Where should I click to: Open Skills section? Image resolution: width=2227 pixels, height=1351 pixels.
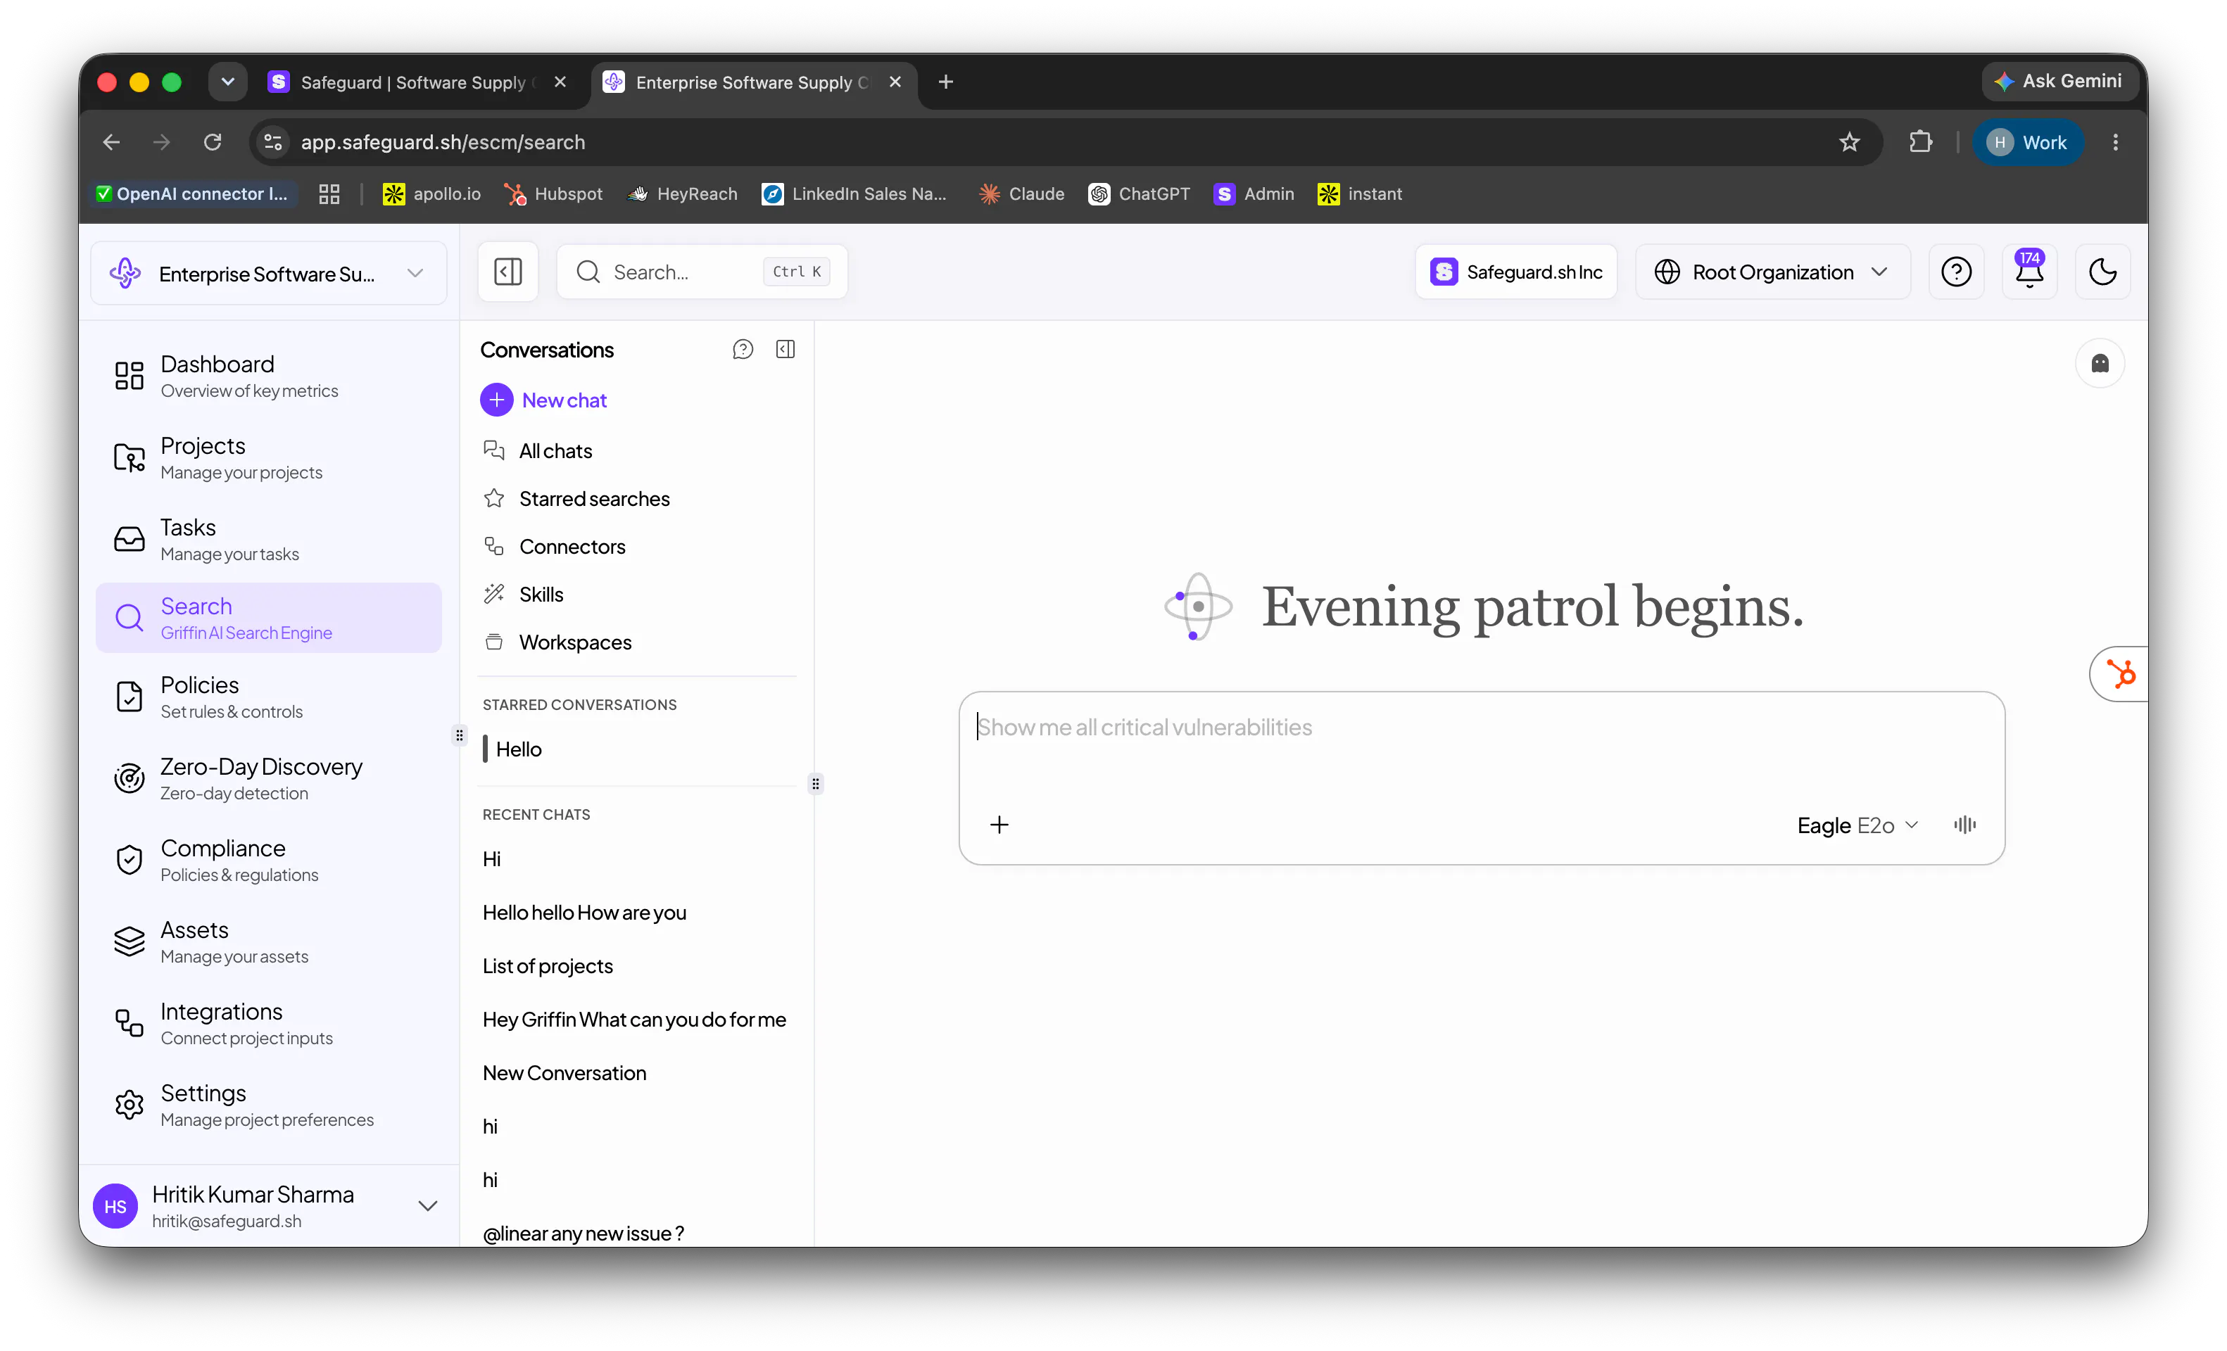[523, 595]
